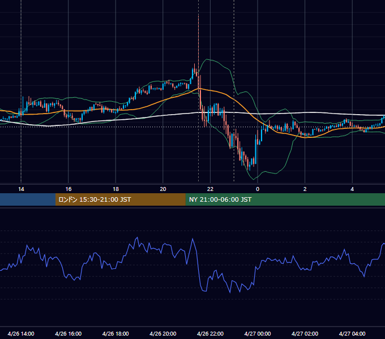Image resolution: width=385 pixels, height=339 pixels.
Task: Click the 4/26 14:00 date label
Action: (x=21, y=333)
